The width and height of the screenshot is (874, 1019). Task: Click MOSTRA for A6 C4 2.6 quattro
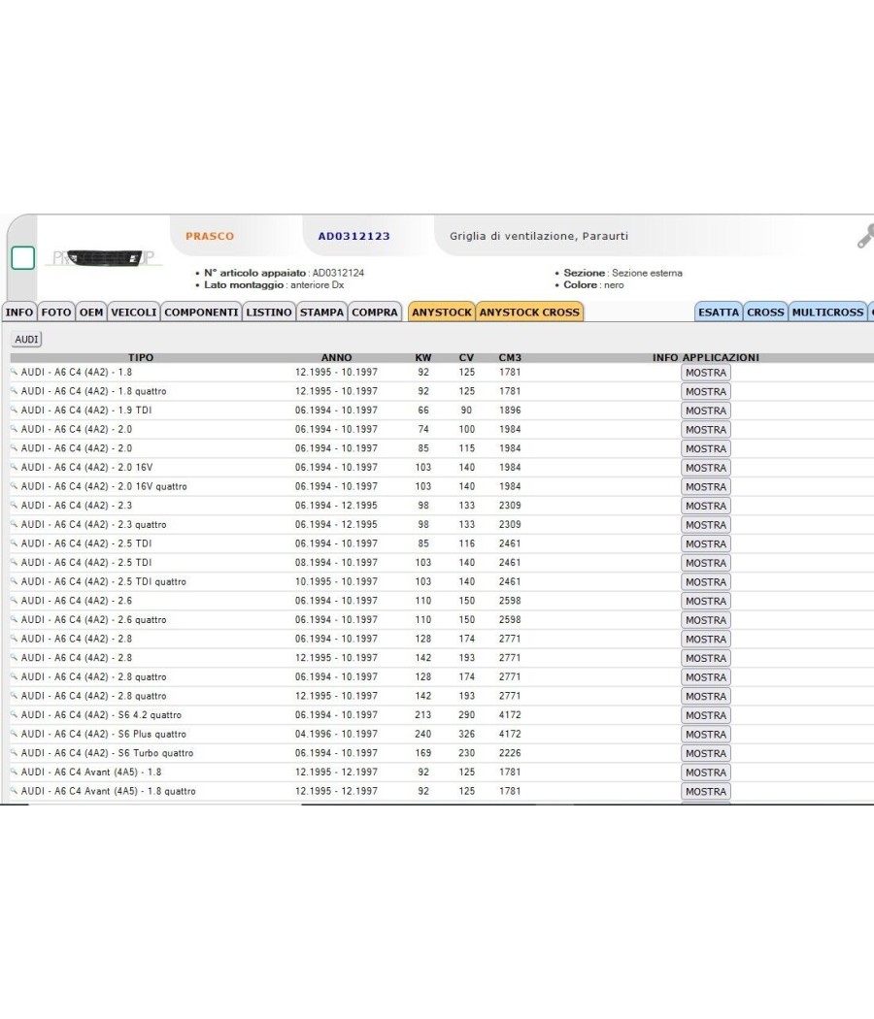pyautogui.click(x=706, y=620)
